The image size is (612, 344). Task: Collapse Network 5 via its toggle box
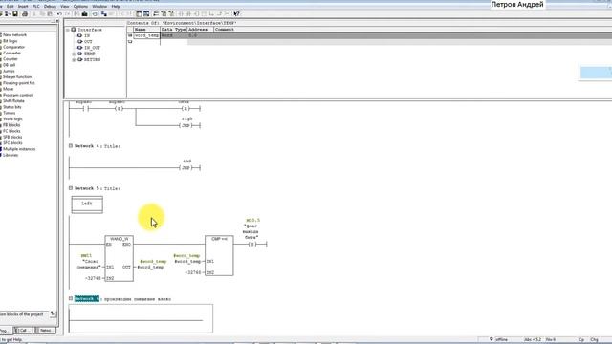pyautogui.click(x=71, y=188)
